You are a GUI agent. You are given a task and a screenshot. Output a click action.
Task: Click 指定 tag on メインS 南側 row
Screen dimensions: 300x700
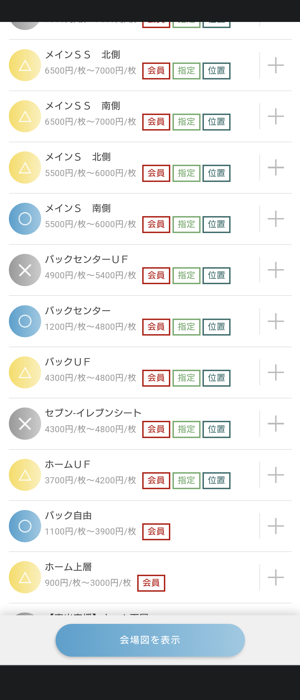click(186, 224)
